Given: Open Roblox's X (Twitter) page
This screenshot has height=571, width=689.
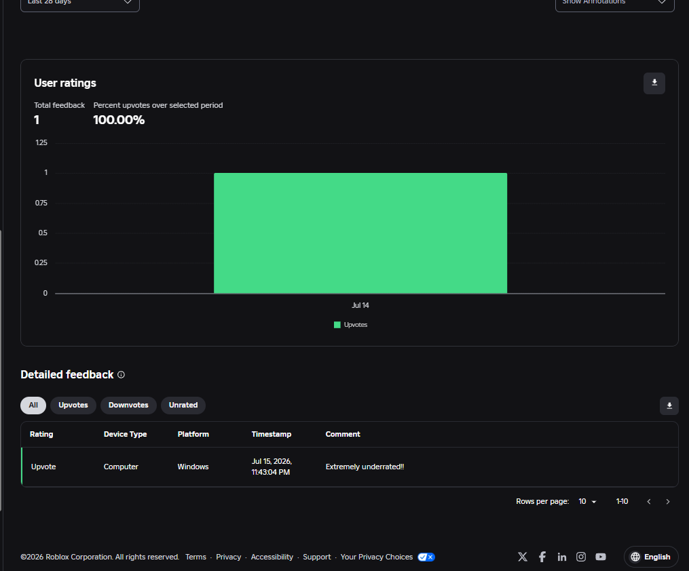Looking at the screenshot, I should (523, 557).
